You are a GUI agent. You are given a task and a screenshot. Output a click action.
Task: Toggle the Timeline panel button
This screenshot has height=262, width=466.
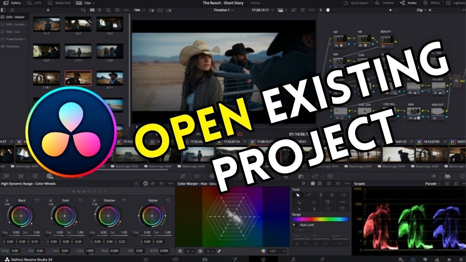384,3
